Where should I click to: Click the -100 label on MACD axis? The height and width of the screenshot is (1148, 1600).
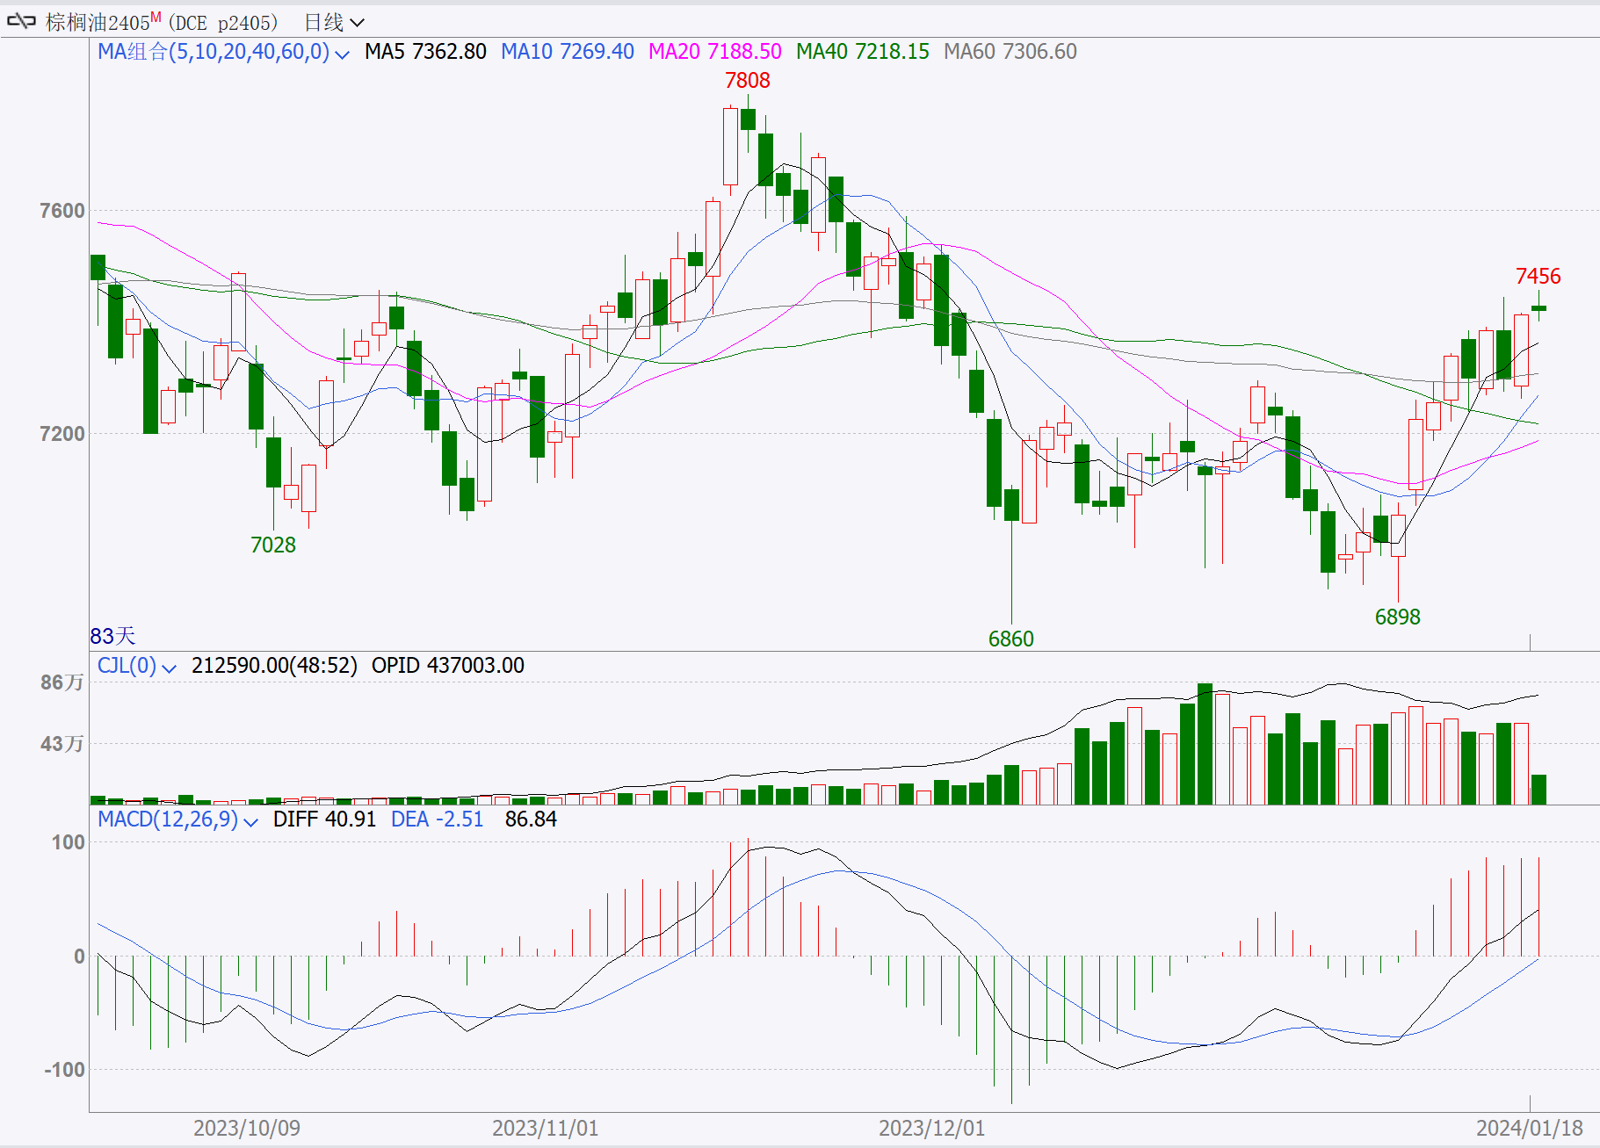pos(65,1070)
